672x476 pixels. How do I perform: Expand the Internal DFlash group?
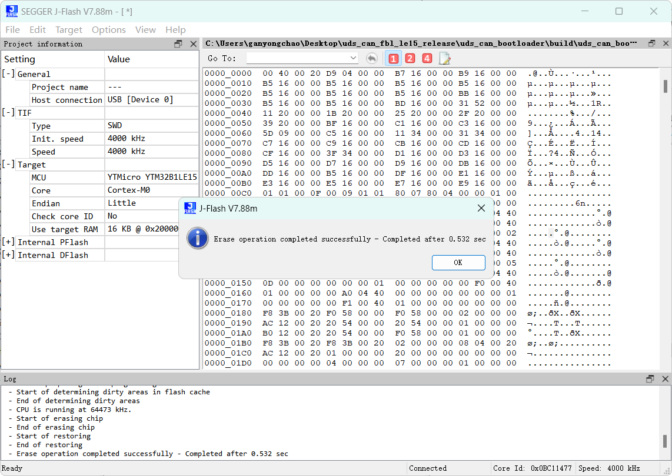click(8, 254)
